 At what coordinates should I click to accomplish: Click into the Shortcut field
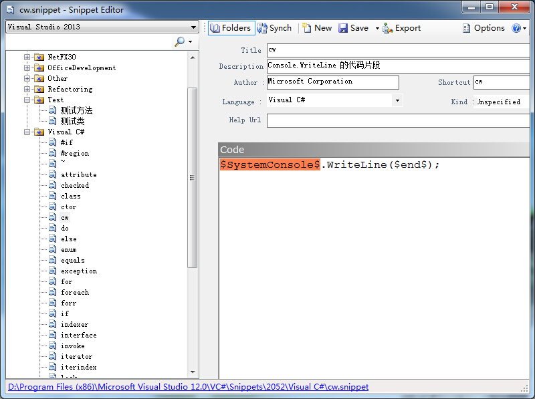[x=502, y=82]
